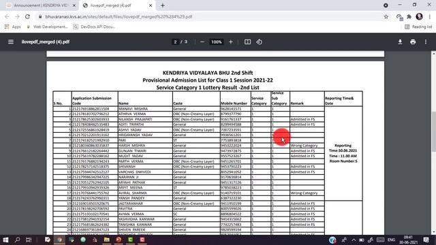Open the green C app in taskbar
The height and width of the screenshot is (245, 436).
point(130,240)
